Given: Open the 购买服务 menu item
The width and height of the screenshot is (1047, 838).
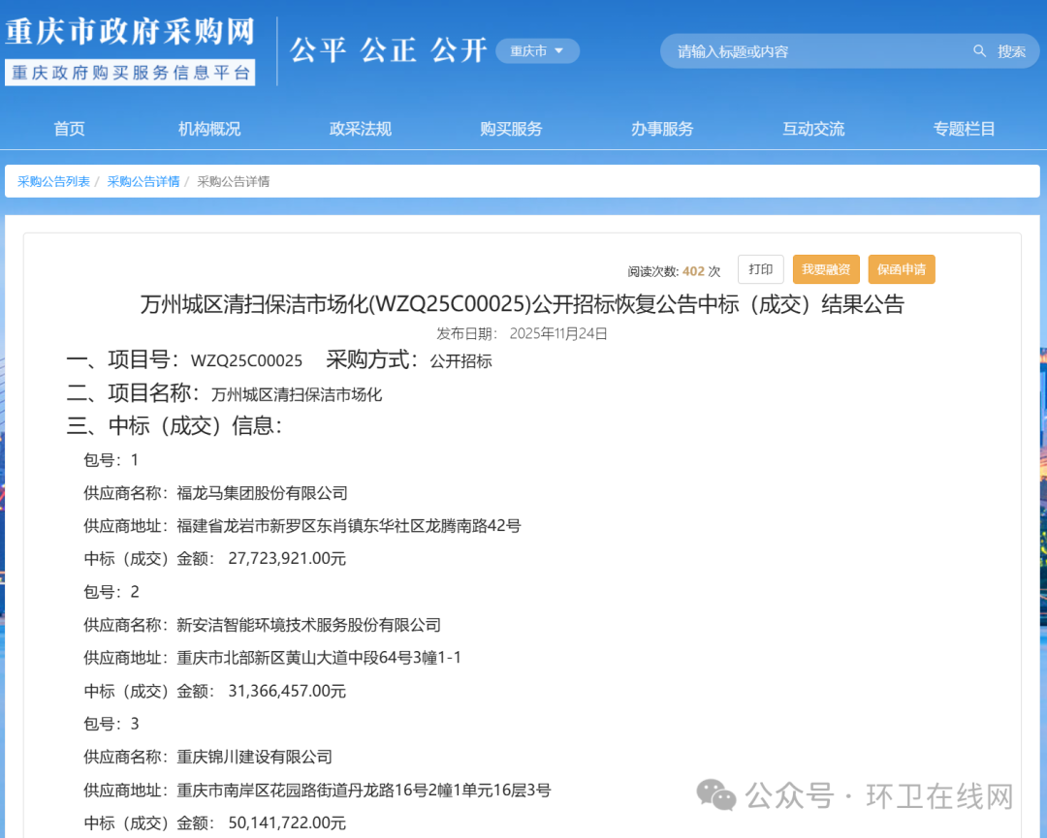Looking at the screenshot, I should click(x=511, y=129).
